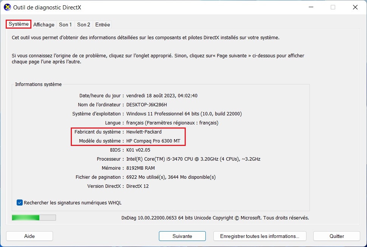
Task: Click the Outil de diagnostic DirectX title text
Action: (x=47, y=8)
